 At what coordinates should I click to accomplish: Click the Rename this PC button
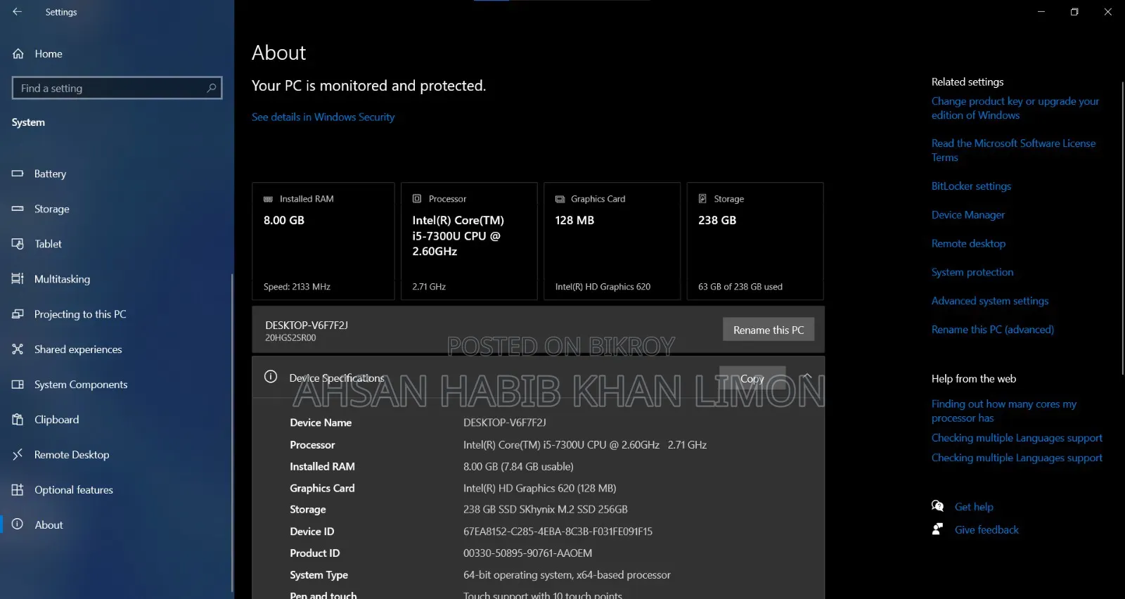(x=769, y=330)
